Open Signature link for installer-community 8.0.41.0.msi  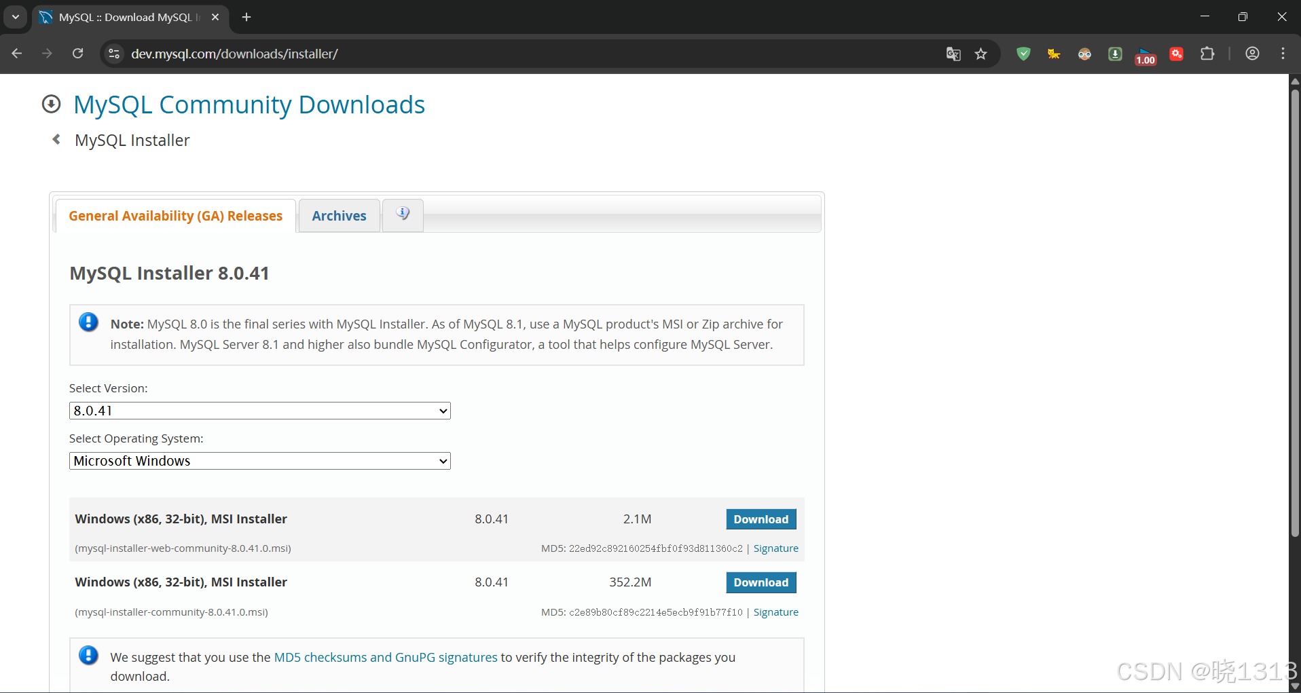pos(776,612)
